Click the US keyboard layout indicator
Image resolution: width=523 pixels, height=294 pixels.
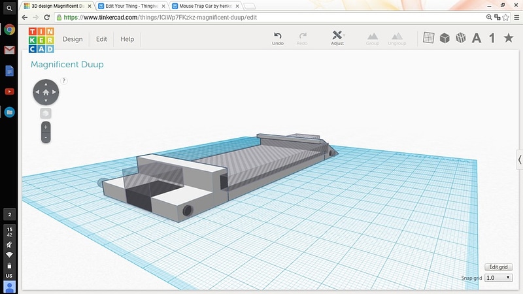pyautogui.click(x=9, y=276)
